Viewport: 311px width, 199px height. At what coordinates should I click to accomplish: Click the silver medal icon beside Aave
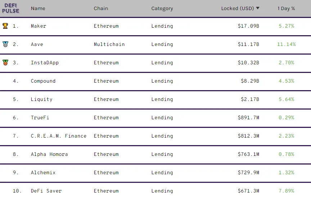(x=5, y=44)
